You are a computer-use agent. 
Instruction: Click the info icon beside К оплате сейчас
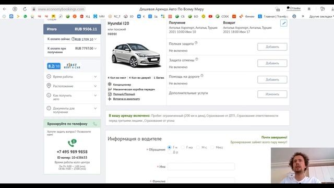click(73, 39)
